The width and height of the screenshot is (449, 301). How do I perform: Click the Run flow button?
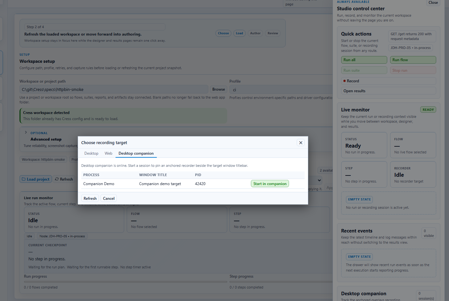pyautogui.click(x=413, y=60)
